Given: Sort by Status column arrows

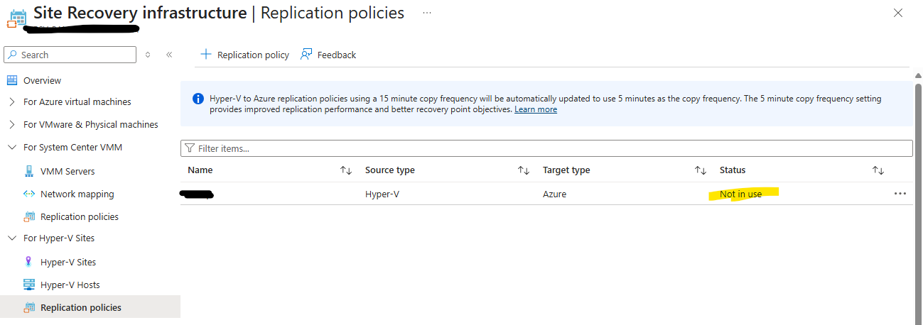Looking at the screenshot, I should pos(878,170).
